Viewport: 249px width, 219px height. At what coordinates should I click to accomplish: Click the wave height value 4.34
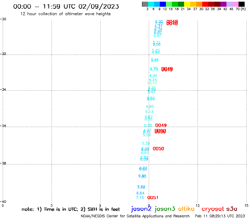click(153, 80)
